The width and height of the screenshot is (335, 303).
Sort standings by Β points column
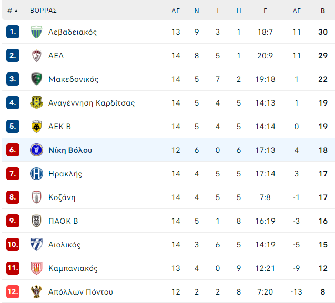pyautogui.click(x=323, y=11)
